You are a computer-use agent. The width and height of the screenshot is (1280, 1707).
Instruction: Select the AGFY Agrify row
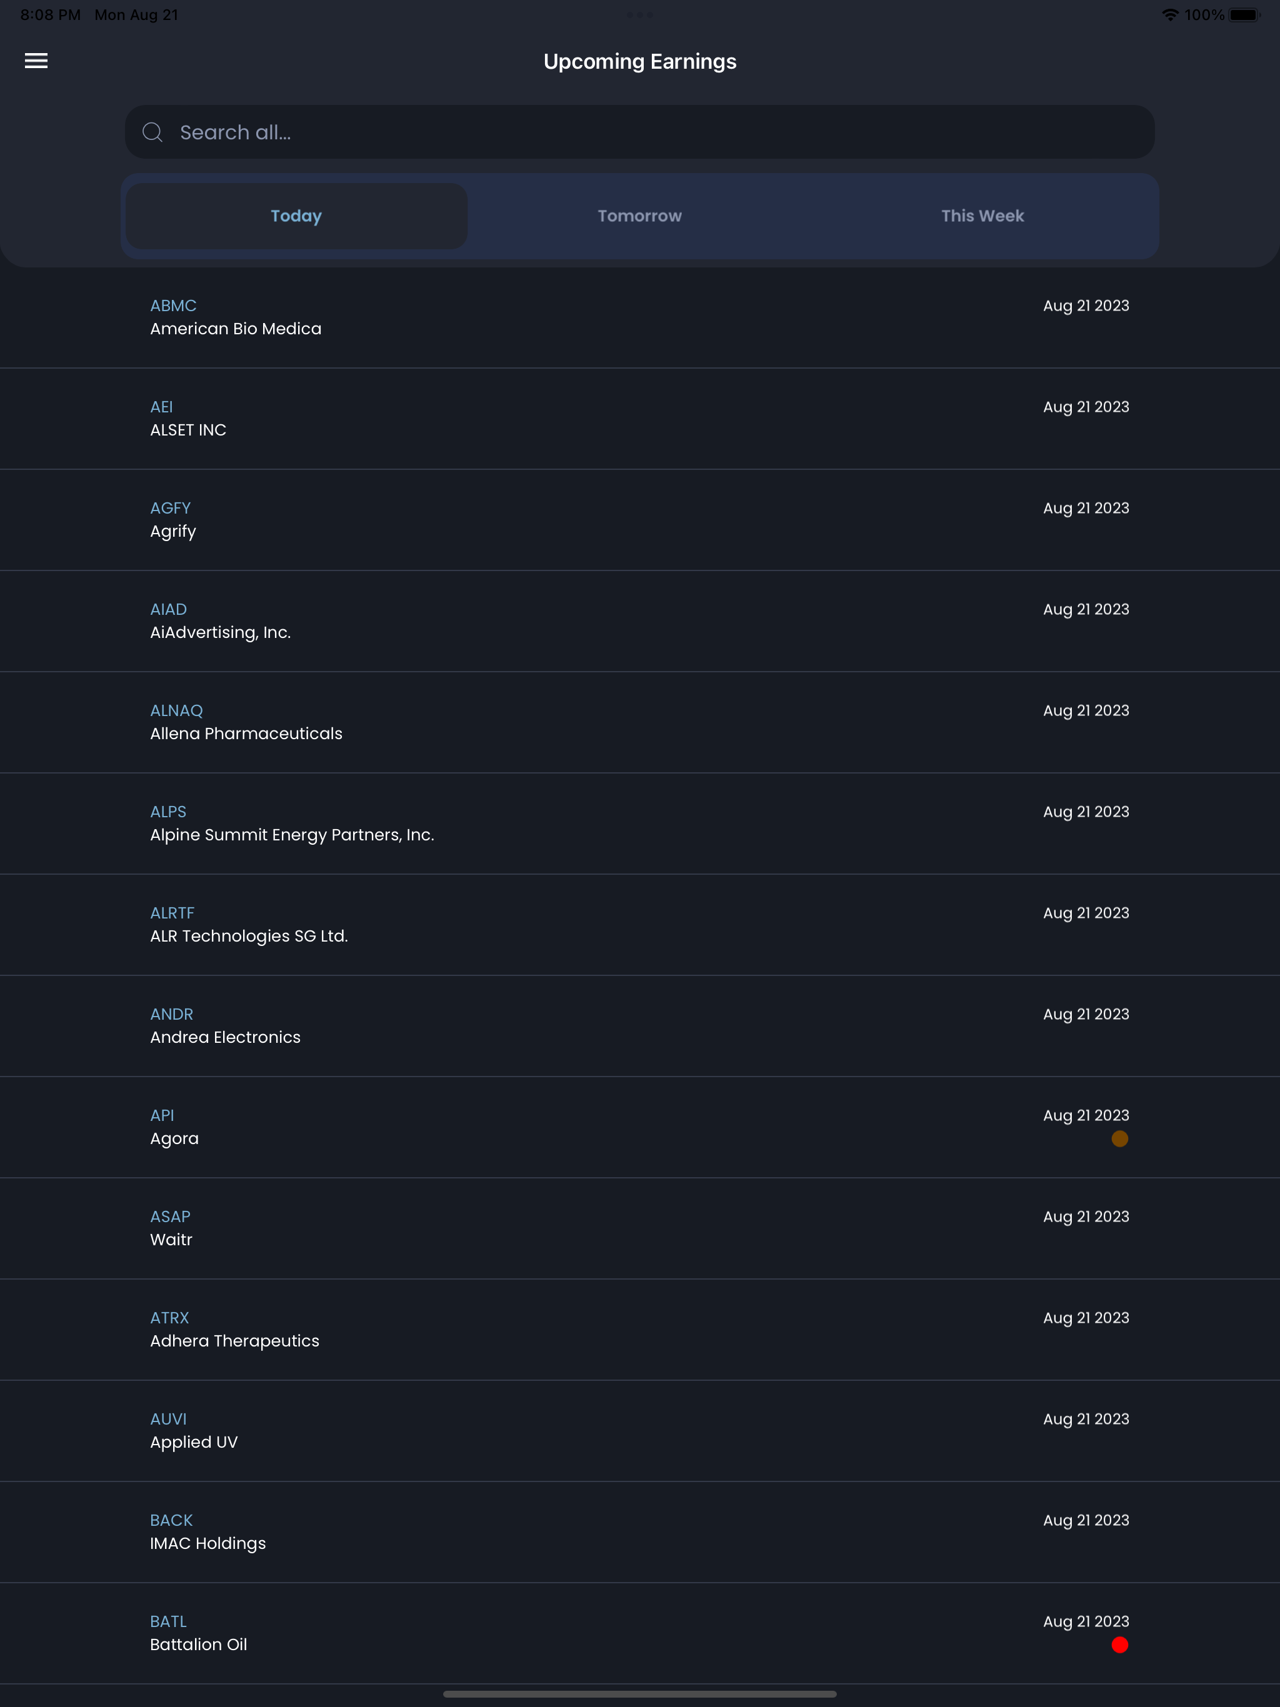tap(640, 519)
